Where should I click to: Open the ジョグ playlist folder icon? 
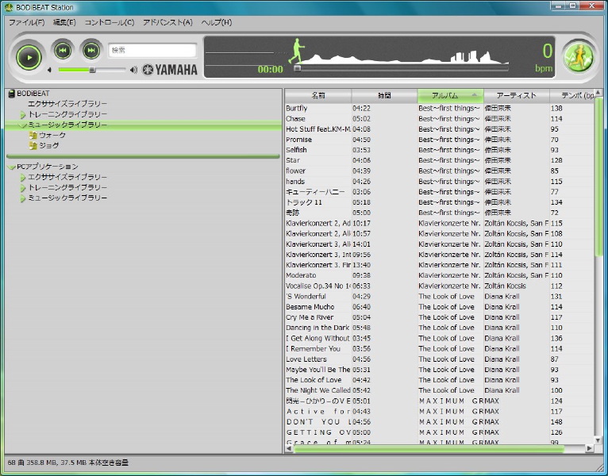[33, 146]
